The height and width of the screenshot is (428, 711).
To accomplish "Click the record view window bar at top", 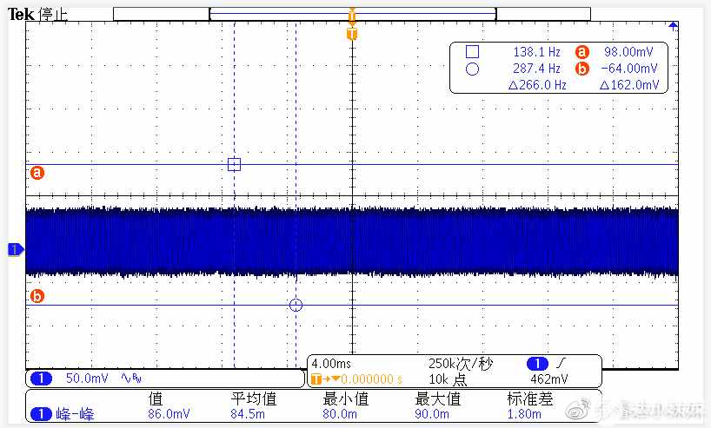I will click(353, 14).
